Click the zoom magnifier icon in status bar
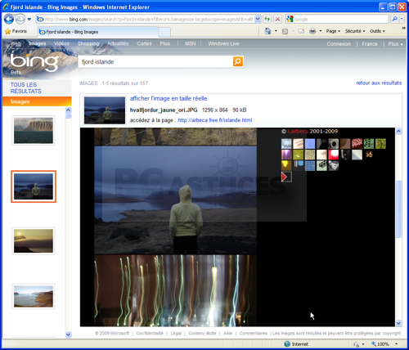 (374, 344)
